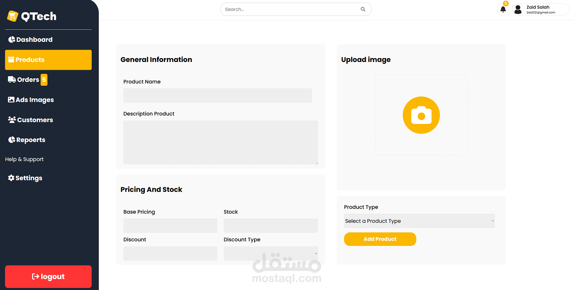Click the Description Product text area

tap(221, 142)
